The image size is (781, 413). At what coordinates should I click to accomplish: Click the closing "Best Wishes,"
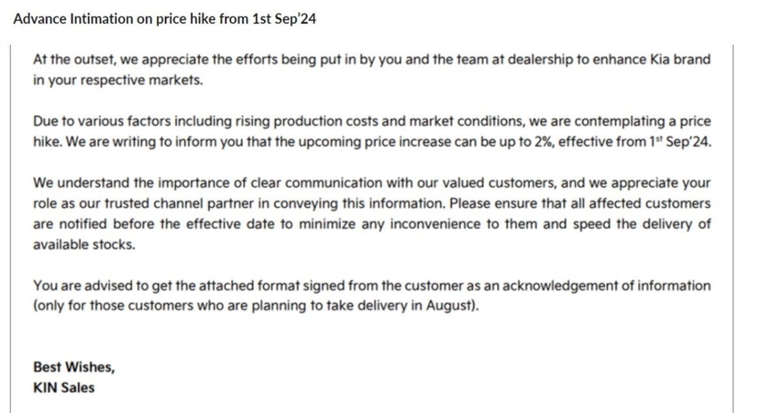coord(74,368)
